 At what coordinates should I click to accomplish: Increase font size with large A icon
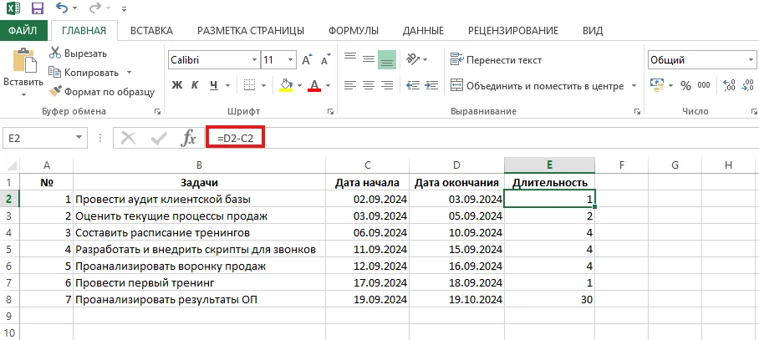click(307, 59)
